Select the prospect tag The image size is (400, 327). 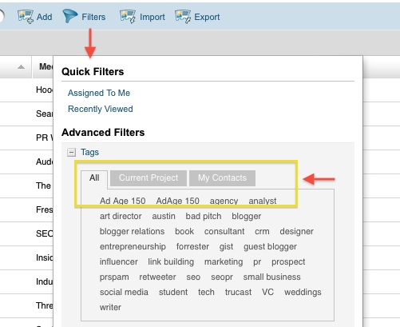(x=288, y=262)
